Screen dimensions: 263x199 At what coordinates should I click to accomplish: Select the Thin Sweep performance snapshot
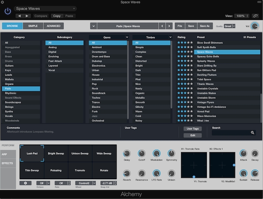(x=32, y=170)
